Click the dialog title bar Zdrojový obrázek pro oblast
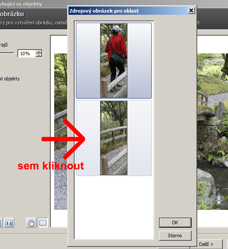The height and width of the screenshot is (249, 228). coord(128,11)
